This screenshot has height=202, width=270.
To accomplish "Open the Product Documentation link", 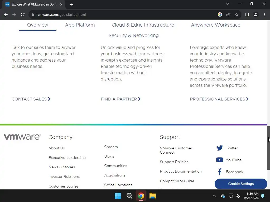I will (x=181, y=171).
